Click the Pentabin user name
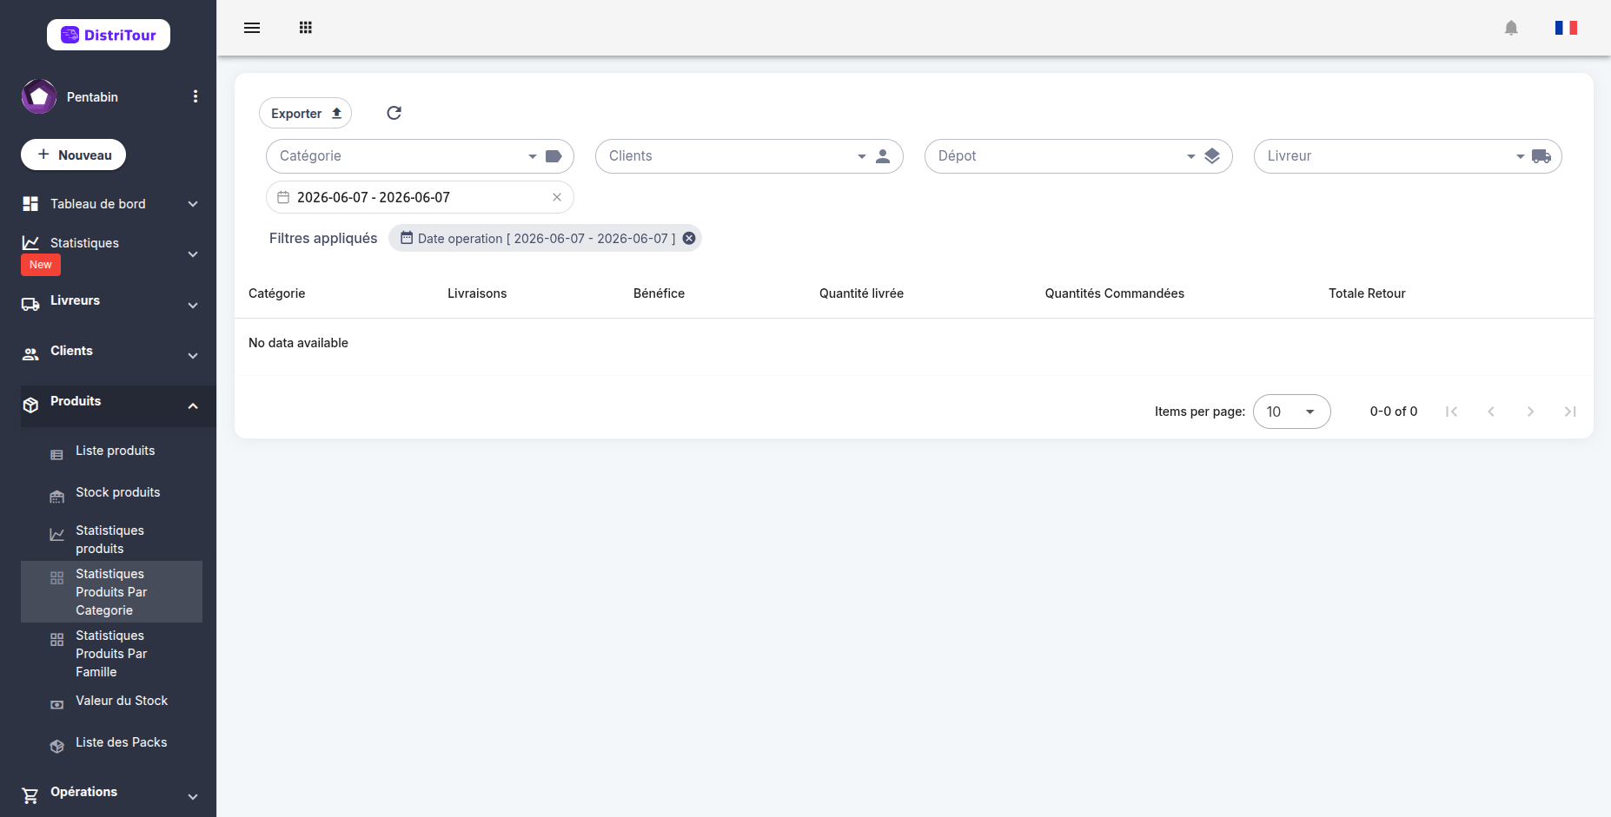Screen dimensions: 1611x817 pos(92,97)
